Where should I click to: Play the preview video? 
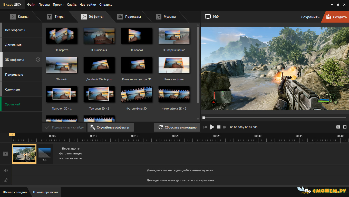(x=212, y=127)
